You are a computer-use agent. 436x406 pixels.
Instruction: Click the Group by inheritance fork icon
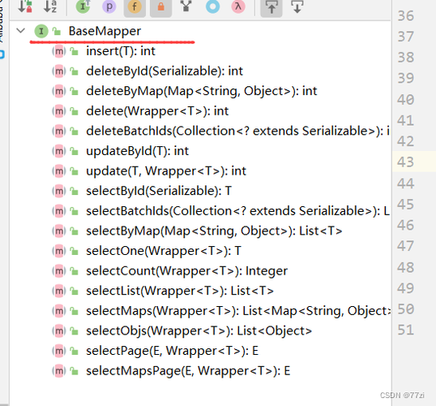(186, 6)
